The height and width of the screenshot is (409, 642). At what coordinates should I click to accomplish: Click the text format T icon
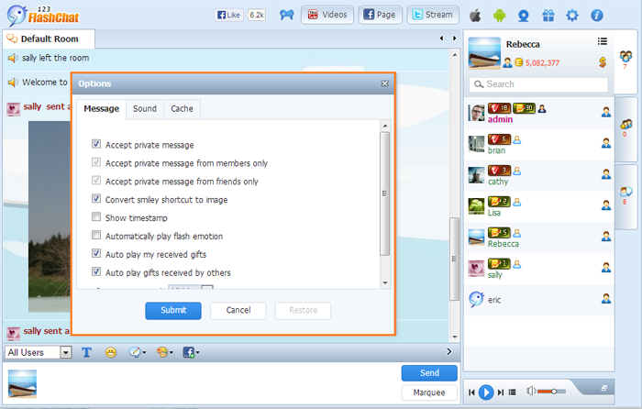coord(86,352)
